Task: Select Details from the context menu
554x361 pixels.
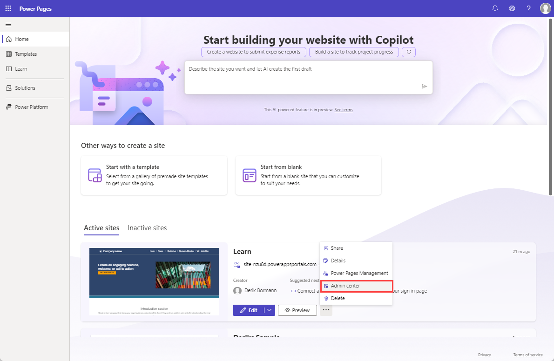Action: [x=356, y=261]
